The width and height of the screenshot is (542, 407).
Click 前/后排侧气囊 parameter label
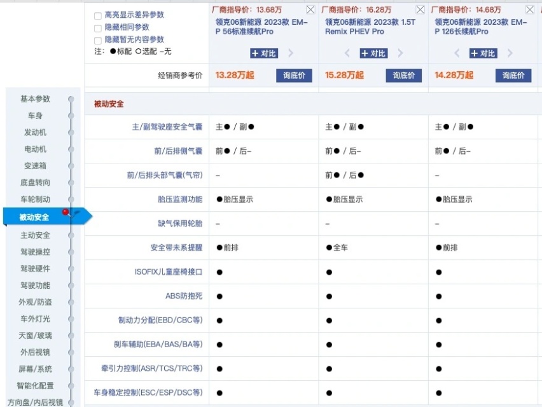(178, 151)
